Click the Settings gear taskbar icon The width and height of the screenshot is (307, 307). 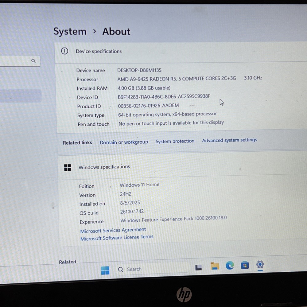click(x=260, y=265)
